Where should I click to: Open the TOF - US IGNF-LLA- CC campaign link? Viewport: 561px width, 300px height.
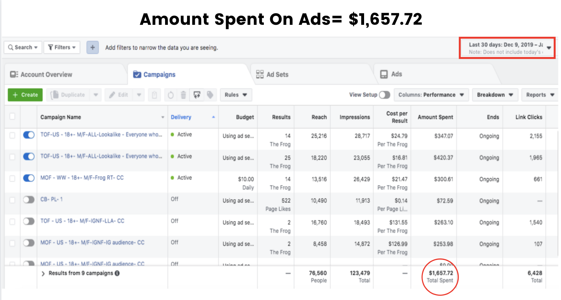click(82, 221)
